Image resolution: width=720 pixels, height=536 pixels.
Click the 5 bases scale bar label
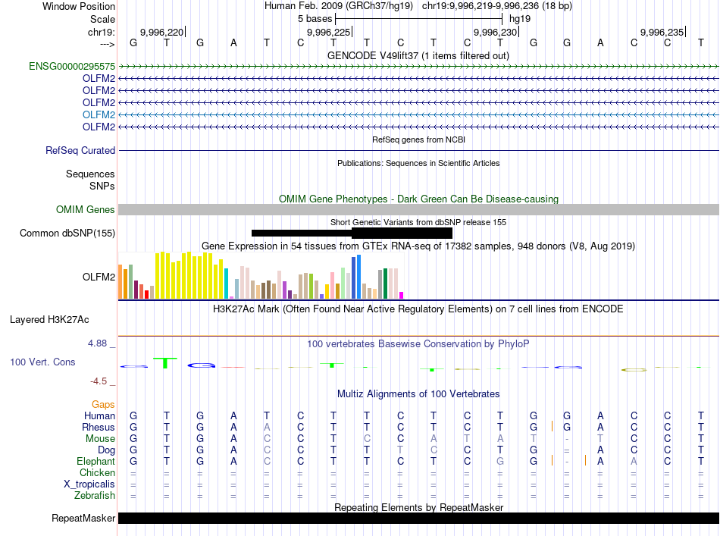coord(315,19)
